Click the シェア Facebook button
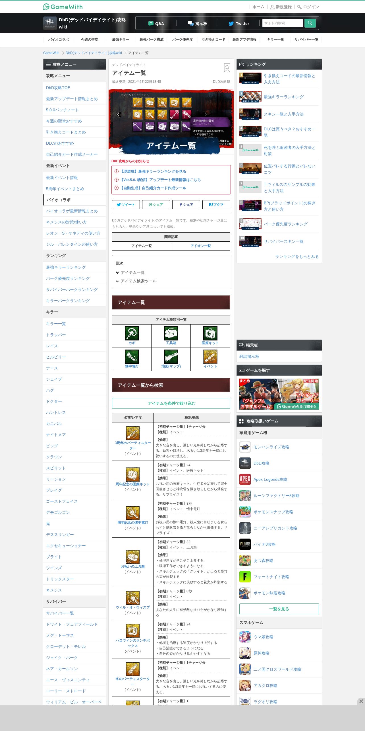The width and height of the screenshot is (365, 731). click(x=186, y=205)
